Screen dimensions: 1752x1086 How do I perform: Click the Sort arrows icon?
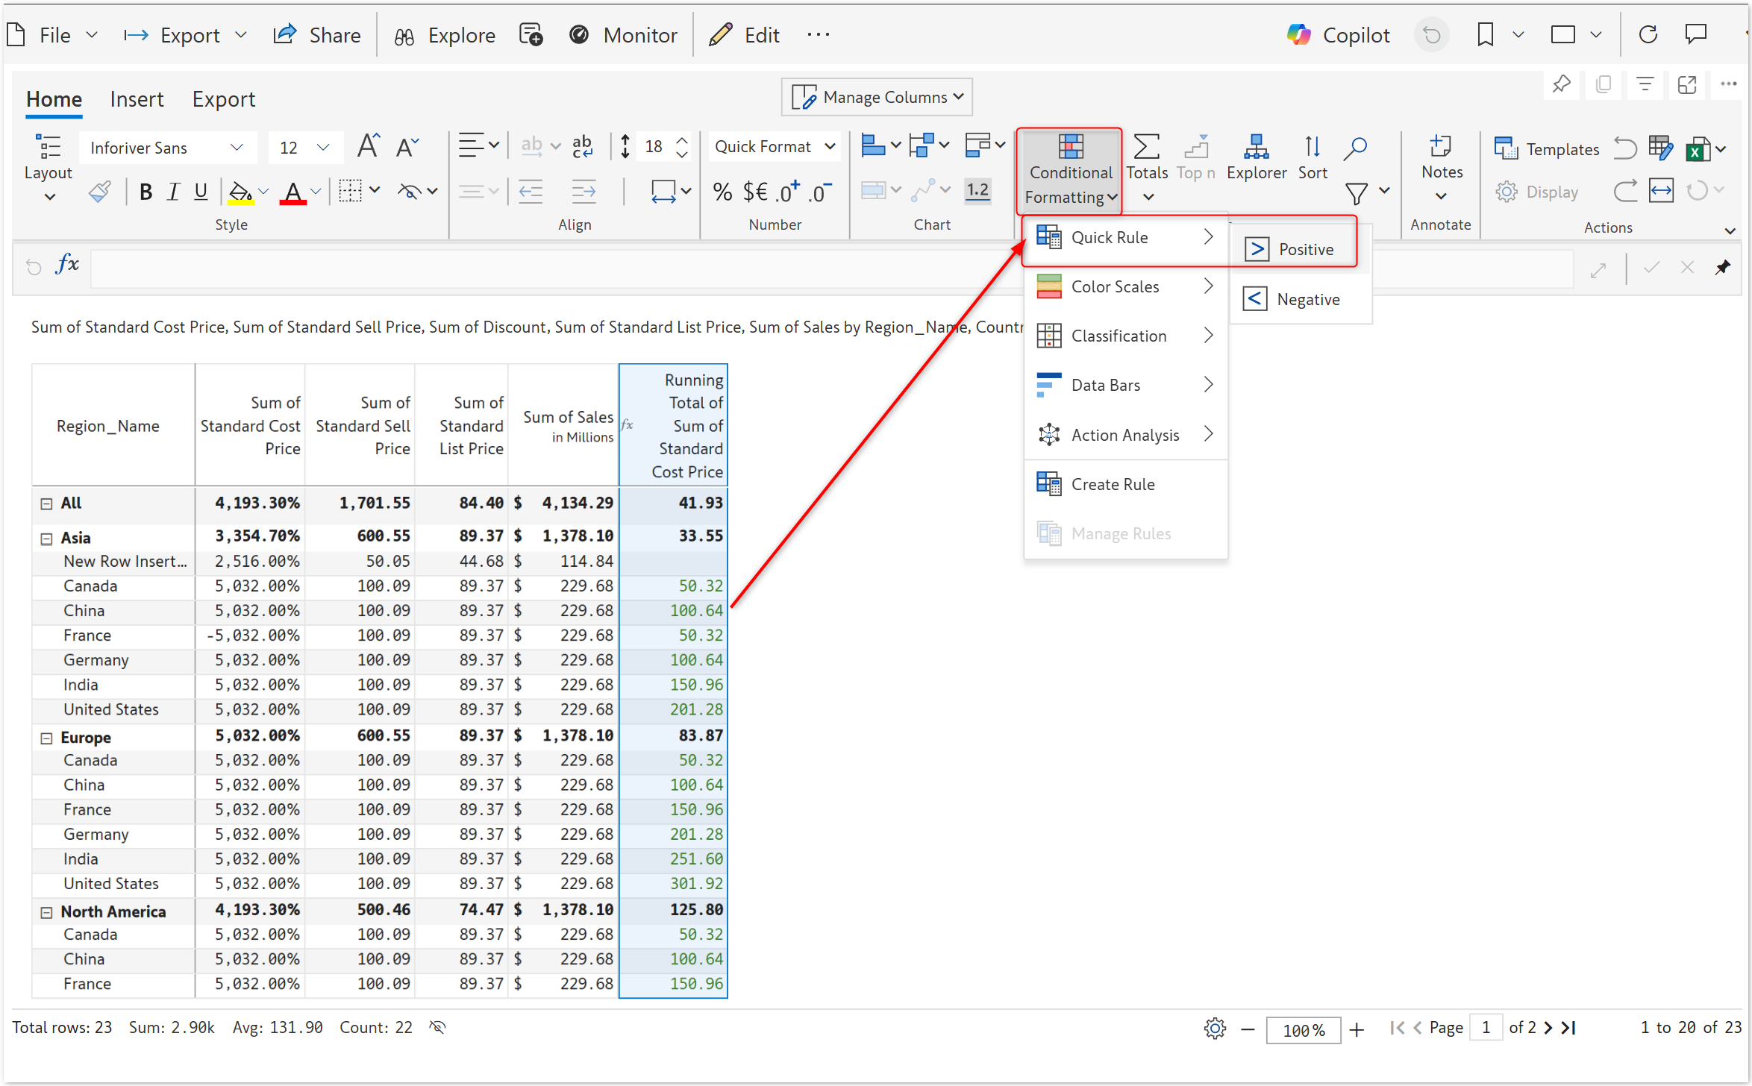(x=1312, y=148)
